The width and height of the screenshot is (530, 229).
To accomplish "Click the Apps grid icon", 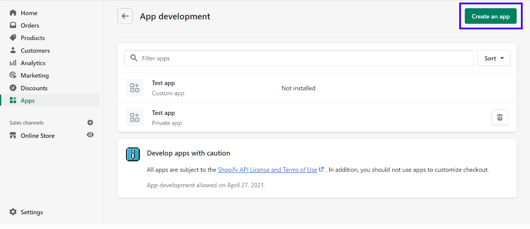I will (13, 100).
